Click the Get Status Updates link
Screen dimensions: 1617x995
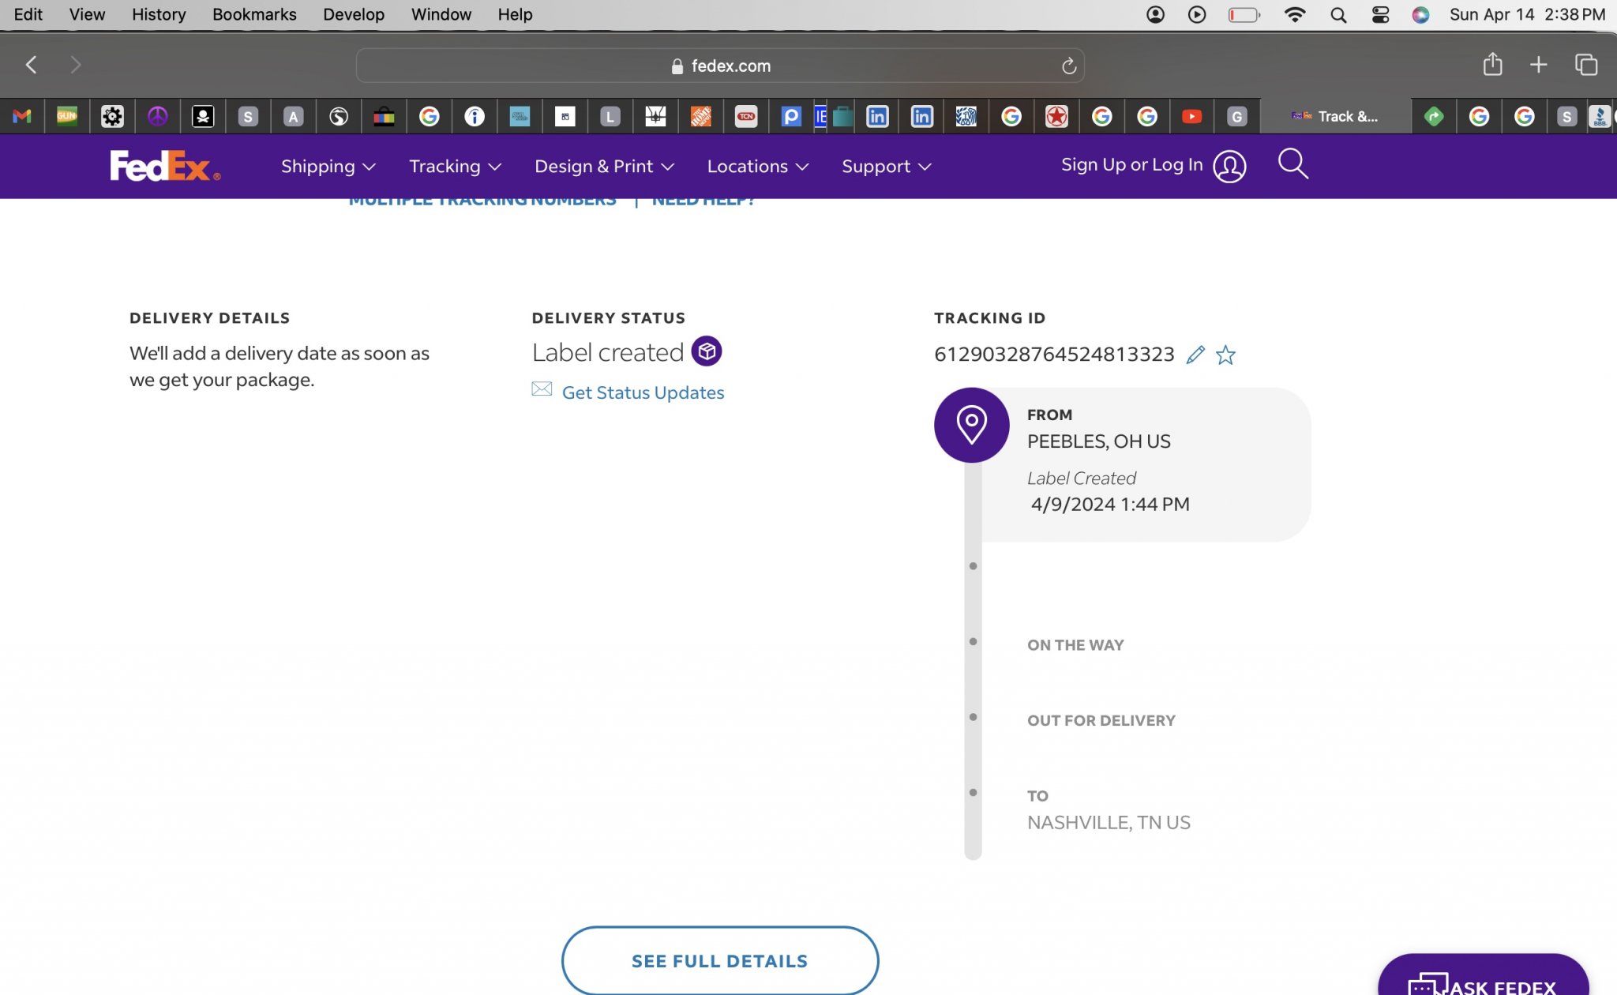[643, 392]
